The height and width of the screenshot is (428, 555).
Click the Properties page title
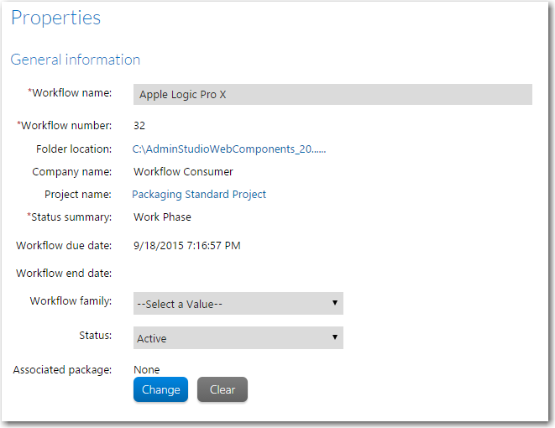click(x=55, y=18)
